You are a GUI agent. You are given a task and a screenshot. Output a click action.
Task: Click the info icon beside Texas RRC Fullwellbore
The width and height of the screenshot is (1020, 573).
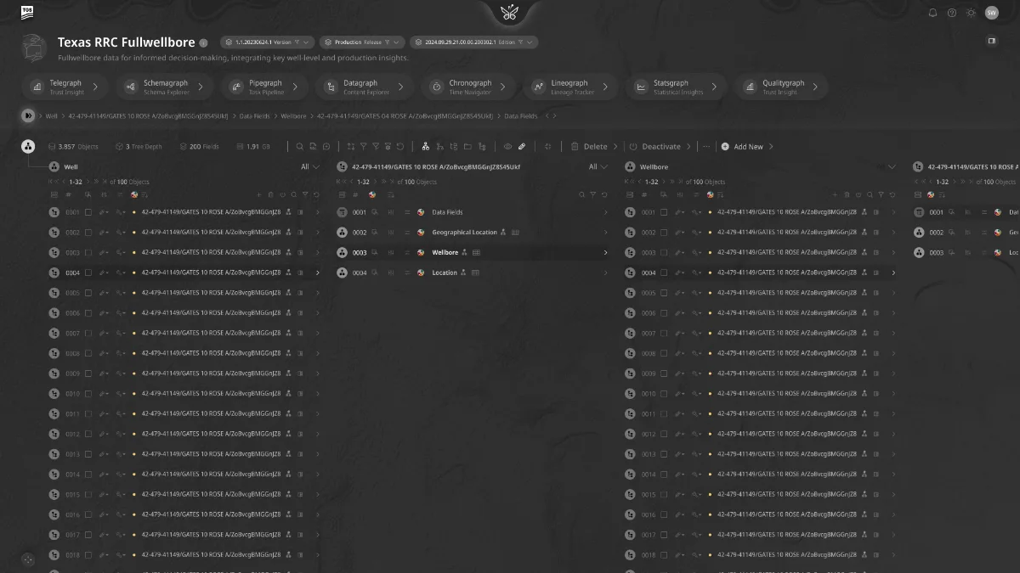(203, 42)
